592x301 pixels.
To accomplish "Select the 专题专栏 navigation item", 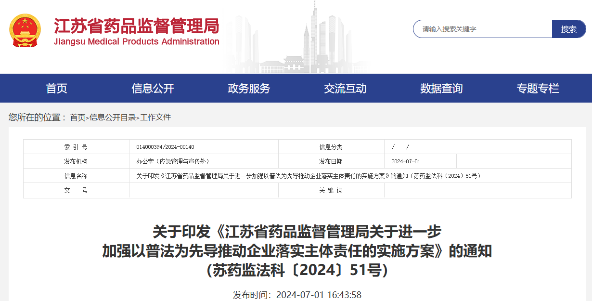I will pyautogui.click(x=538, y=89).
